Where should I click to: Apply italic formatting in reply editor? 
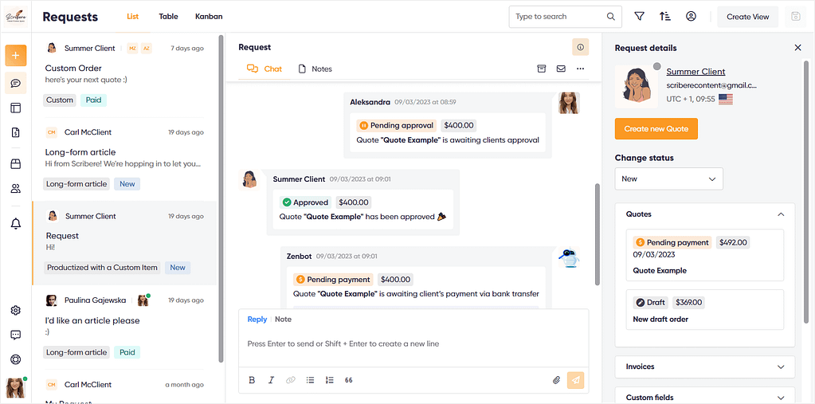click(x=271, y=380)
